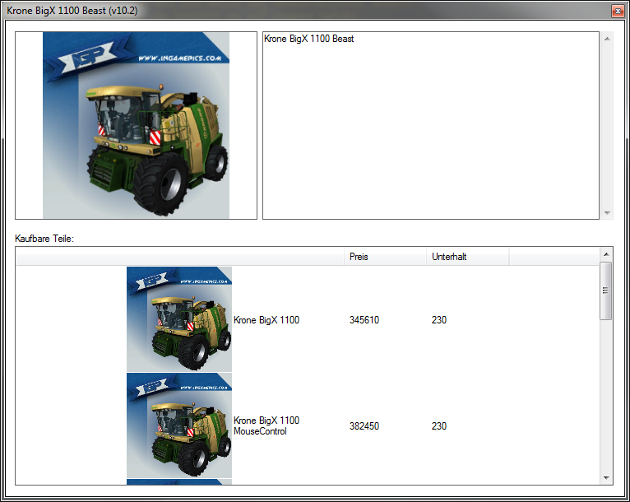Select the Krone BigX 1100 thumbnail
630x502 pixels.
[179, 319]
